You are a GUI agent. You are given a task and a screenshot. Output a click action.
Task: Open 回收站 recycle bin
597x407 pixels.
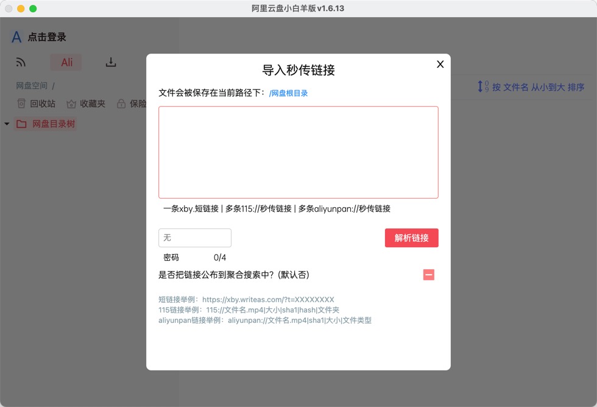coord(37,104)
